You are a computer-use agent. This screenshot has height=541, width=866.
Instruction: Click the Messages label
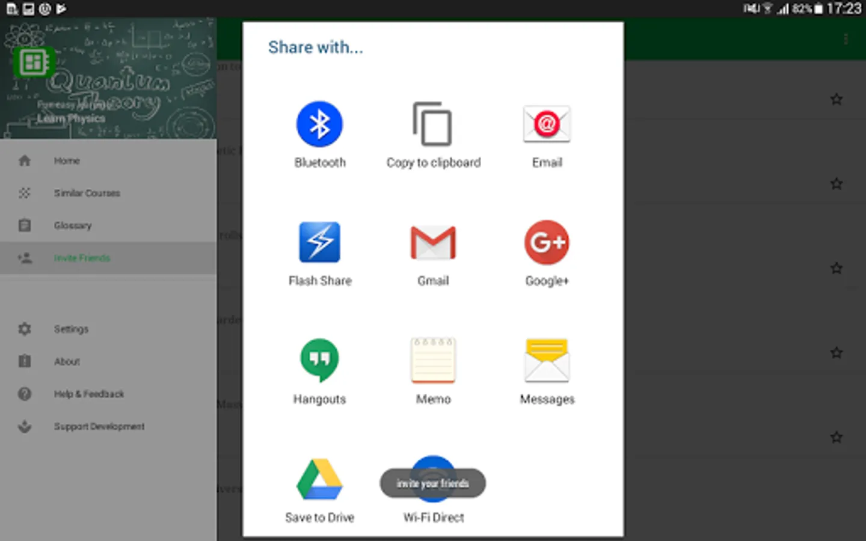[547, 399]
